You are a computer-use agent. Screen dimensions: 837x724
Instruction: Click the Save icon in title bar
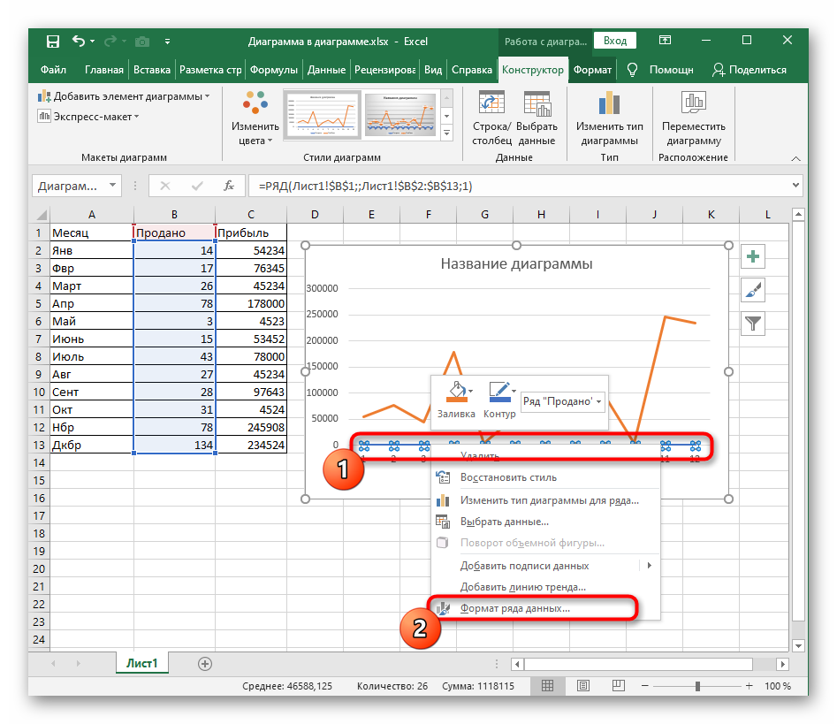coord(53,42)
